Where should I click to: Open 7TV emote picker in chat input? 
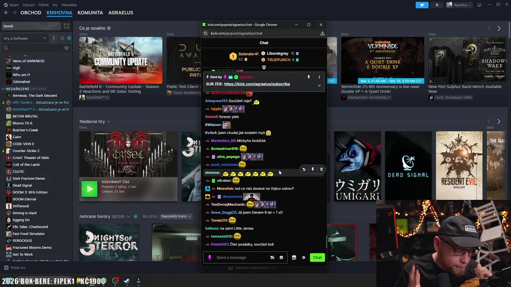pos(272,258)
